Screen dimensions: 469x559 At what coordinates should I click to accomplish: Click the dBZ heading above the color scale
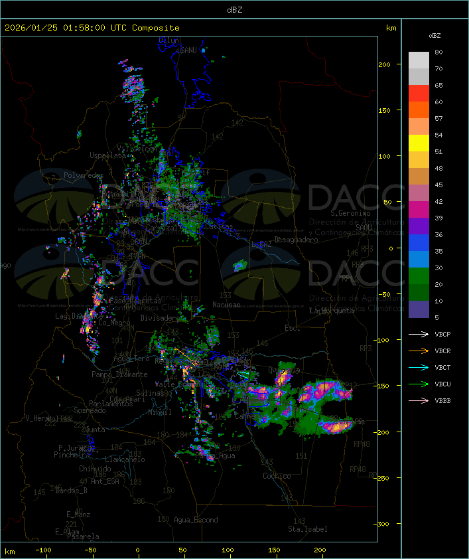tap(435, 36)
